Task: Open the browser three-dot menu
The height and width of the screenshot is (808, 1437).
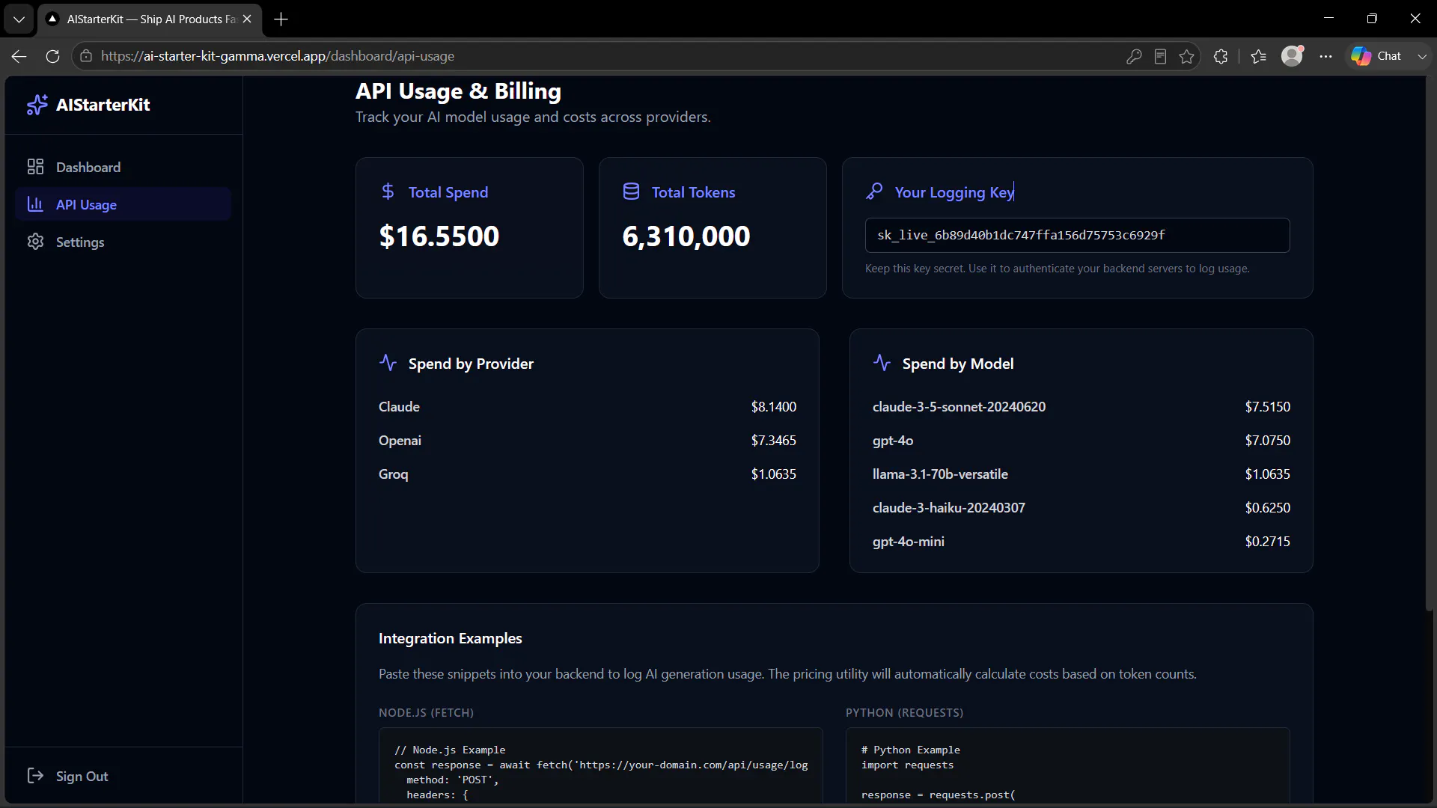Action: pyautogui.click(x=1325, y=56)
